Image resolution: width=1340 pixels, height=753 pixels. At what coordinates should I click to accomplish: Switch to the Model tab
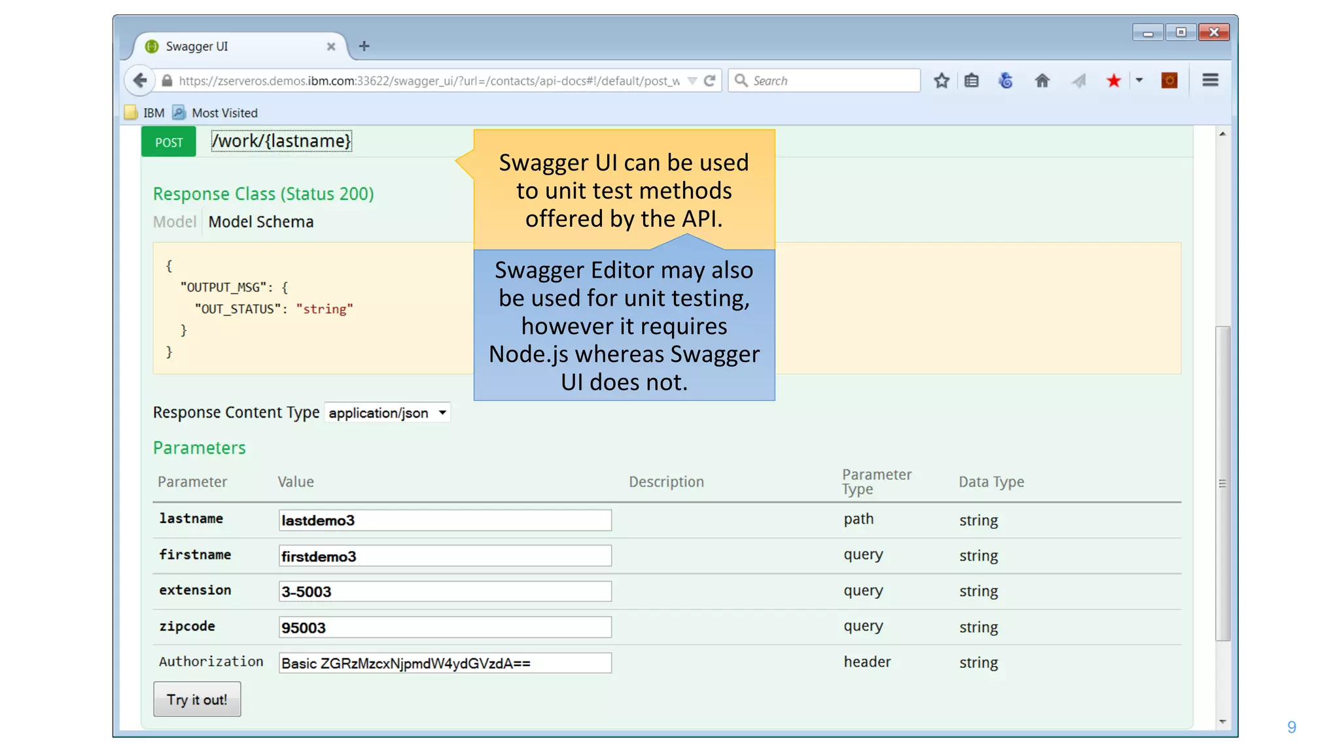tap(175, 222)
